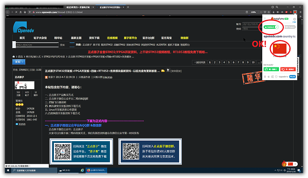Click the Android icon in Hola popup footer
Screen dimensions: 308x178
(x=265, y=77)
